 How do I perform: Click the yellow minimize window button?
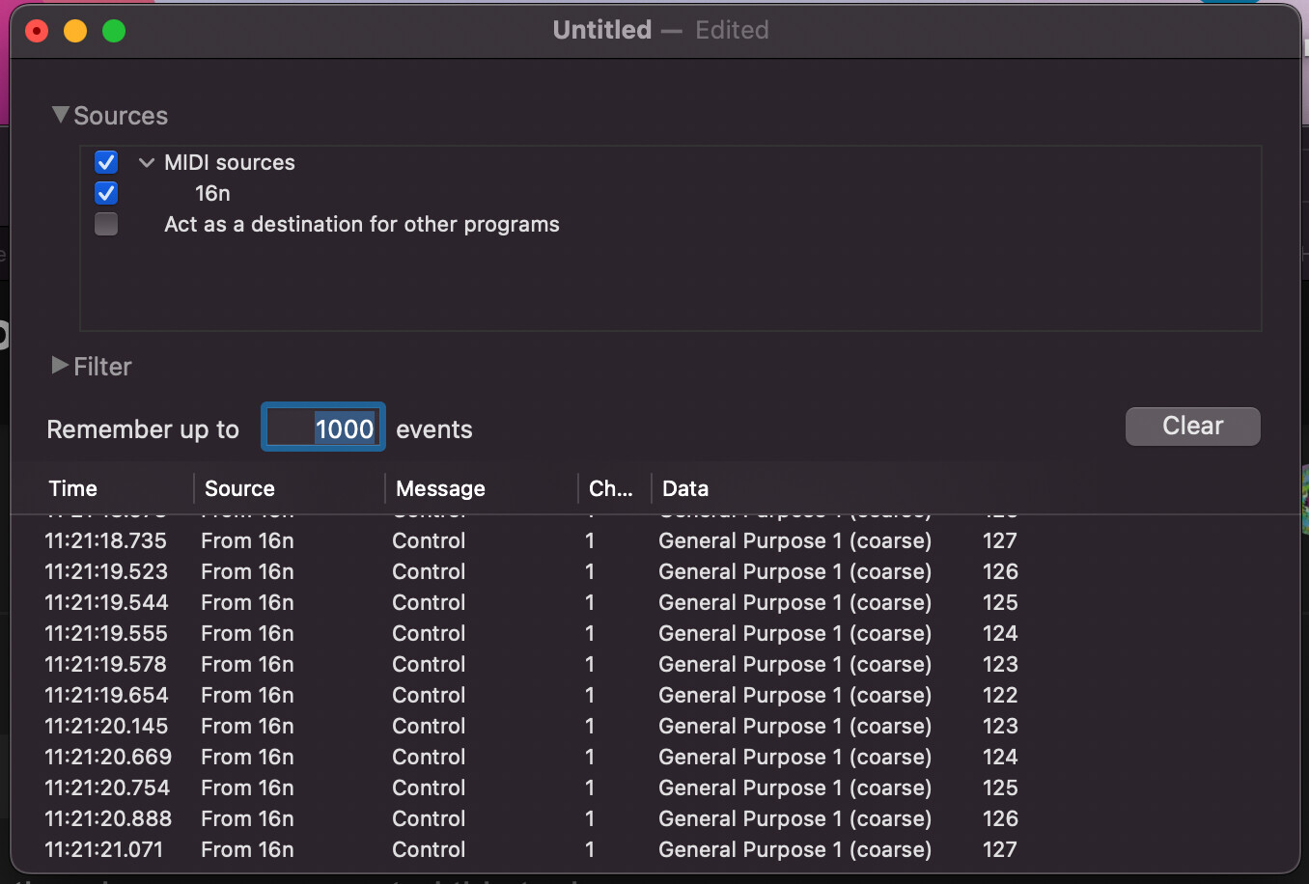coord(75,31)
